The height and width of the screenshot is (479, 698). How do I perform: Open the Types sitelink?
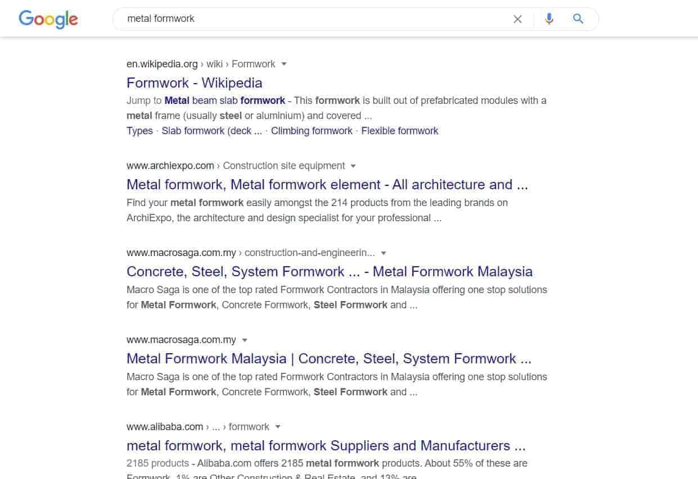[139, 131]
